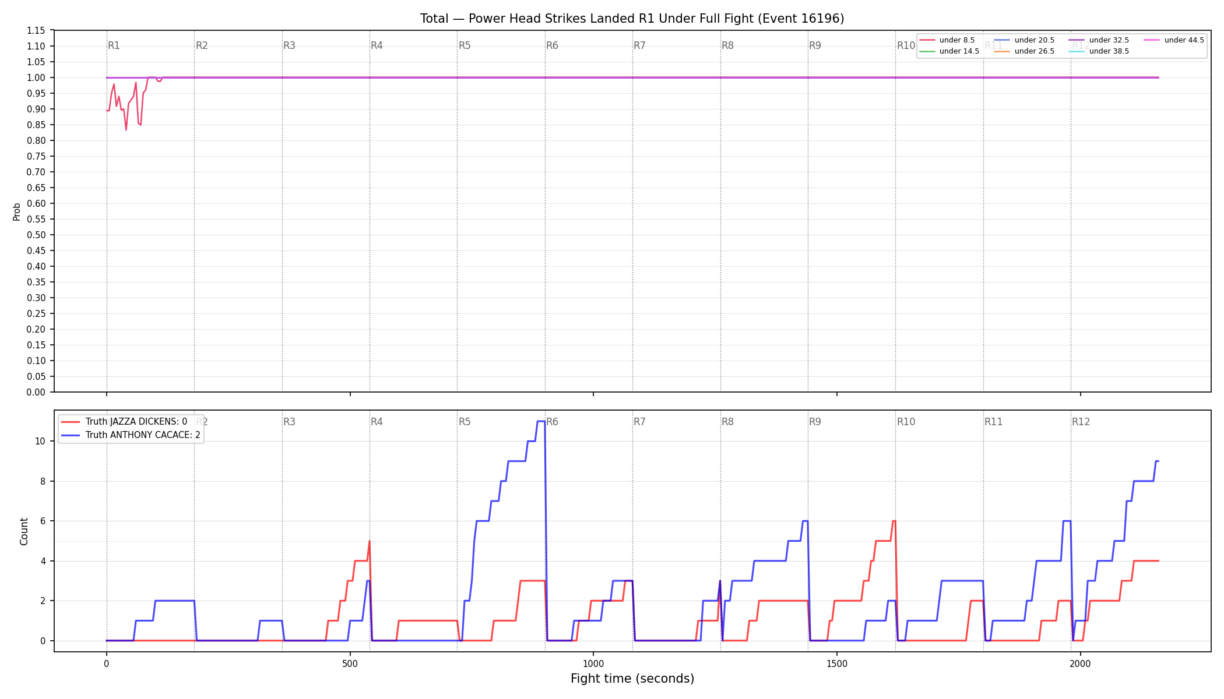Click the R5 round marker in the probability chart
Screen dimensions: 1224x699
[465, 45]
